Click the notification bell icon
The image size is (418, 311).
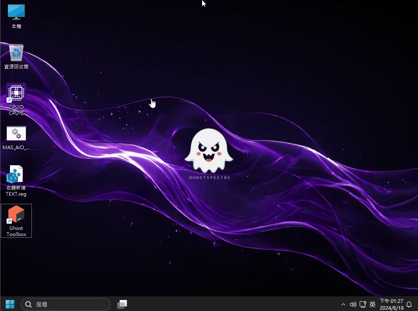click(x=409, y=304)
